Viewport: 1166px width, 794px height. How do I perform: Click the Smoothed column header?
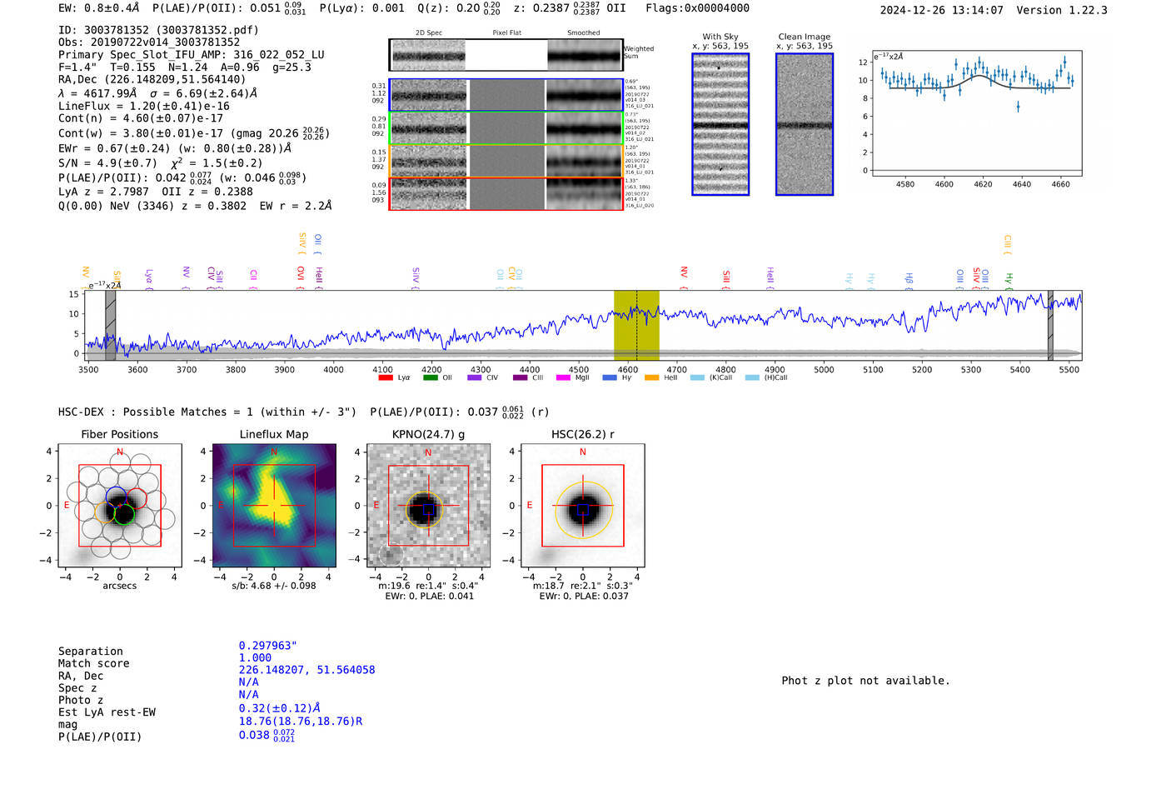[583, 33]
